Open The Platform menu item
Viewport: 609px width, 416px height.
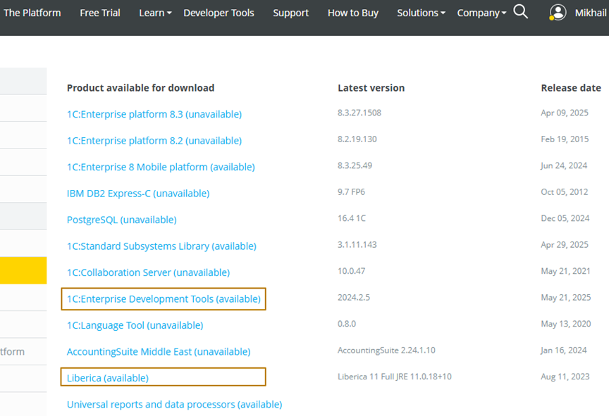click(x=32, y=13)
